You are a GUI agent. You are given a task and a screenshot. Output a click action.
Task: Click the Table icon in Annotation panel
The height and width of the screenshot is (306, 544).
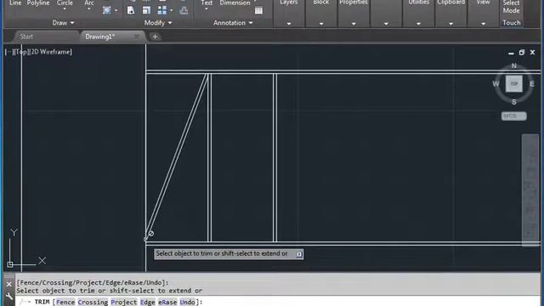(258, 10)
